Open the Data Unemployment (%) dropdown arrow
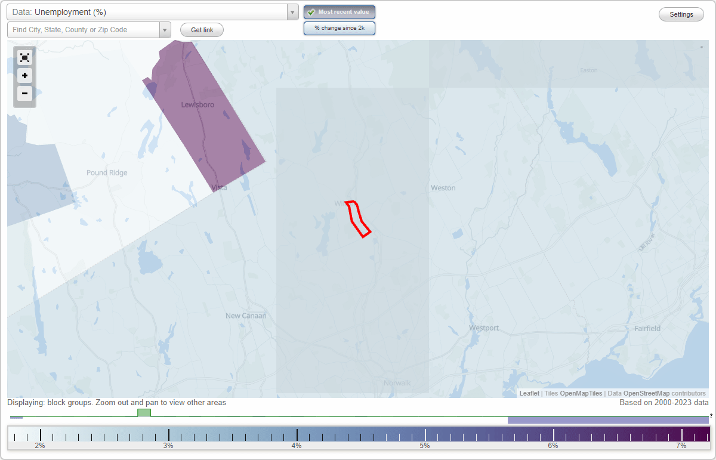The width and height of the screenshot is (716, 460). [x=292, y=12]
